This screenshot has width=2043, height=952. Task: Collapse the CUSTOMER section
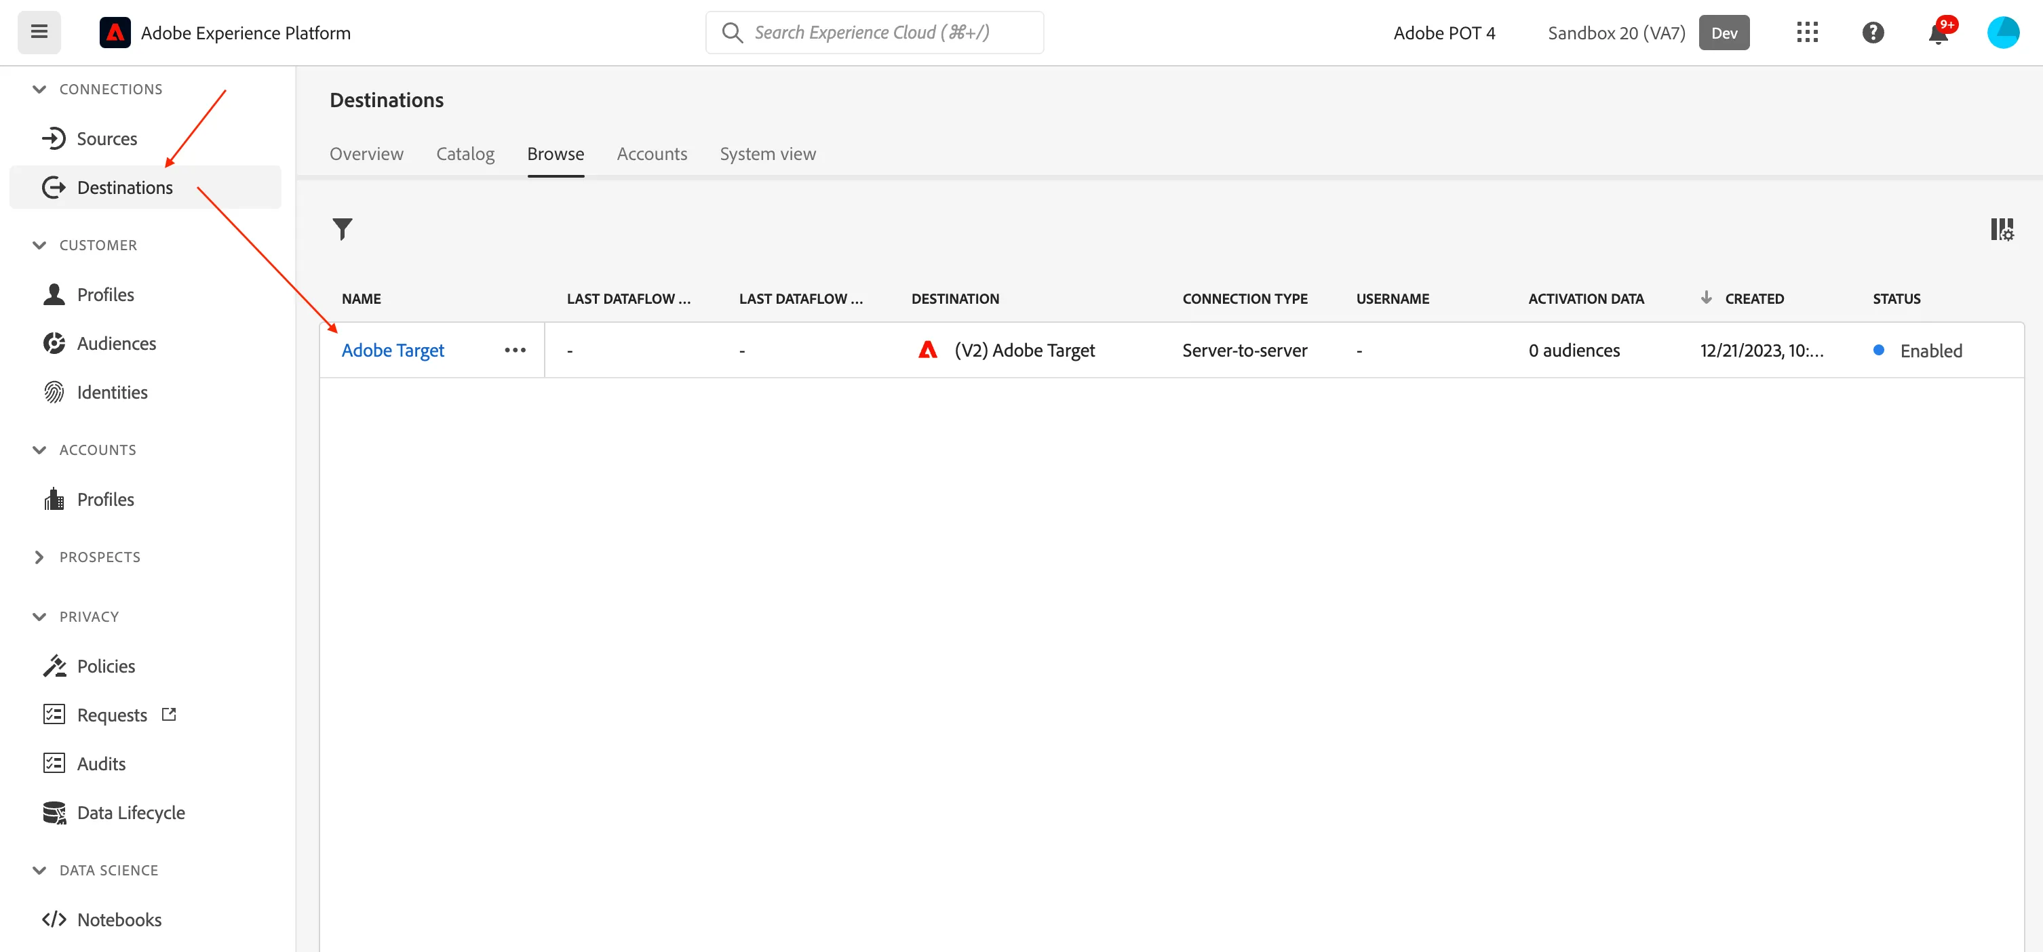click(39, 245)
